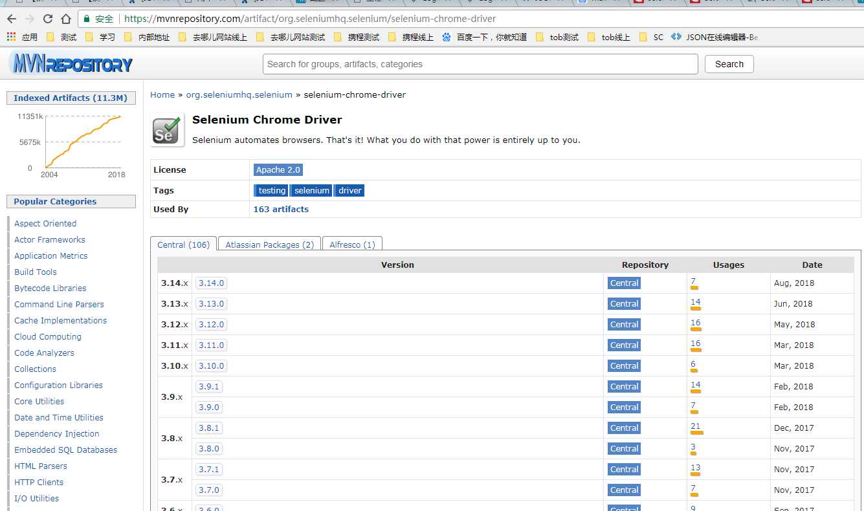The height and width of the screenshot is (511, 864).
Task: Click the MVNRepository logo
Action: [71, 64]
